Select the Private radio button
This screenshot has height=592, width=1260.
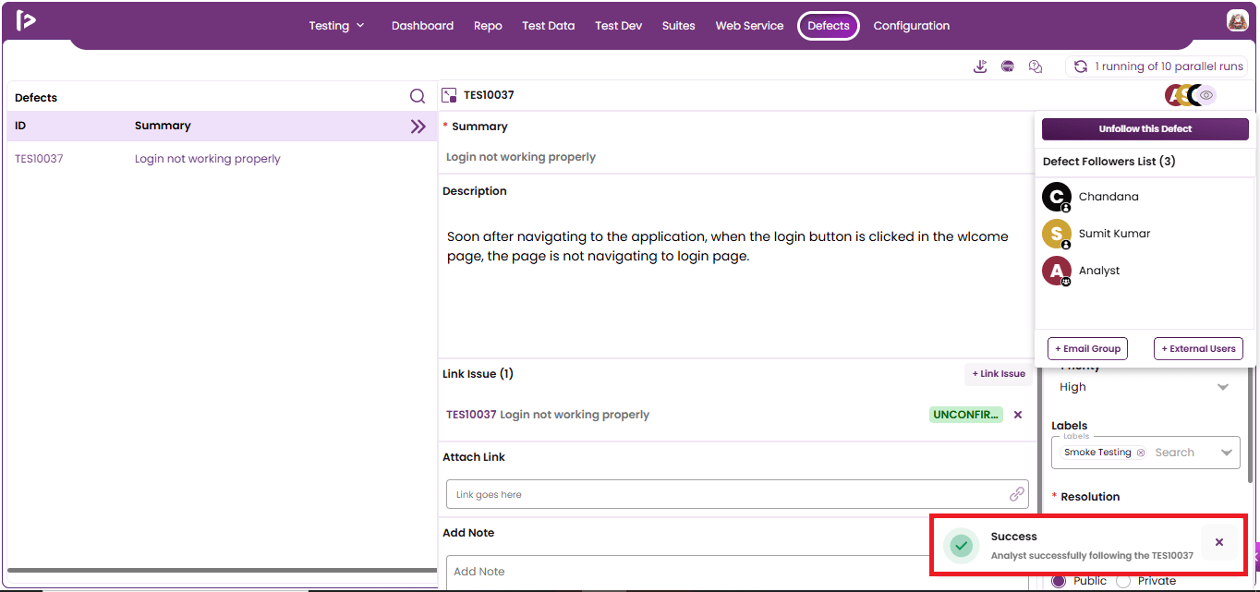pyautogui.click(x=1123, y=581)
